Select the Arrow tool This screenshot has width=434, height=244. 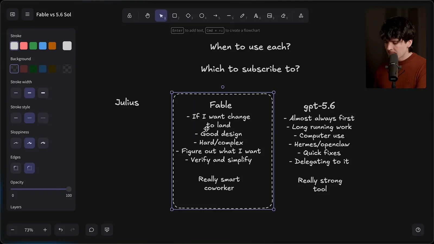click(215, 16)
